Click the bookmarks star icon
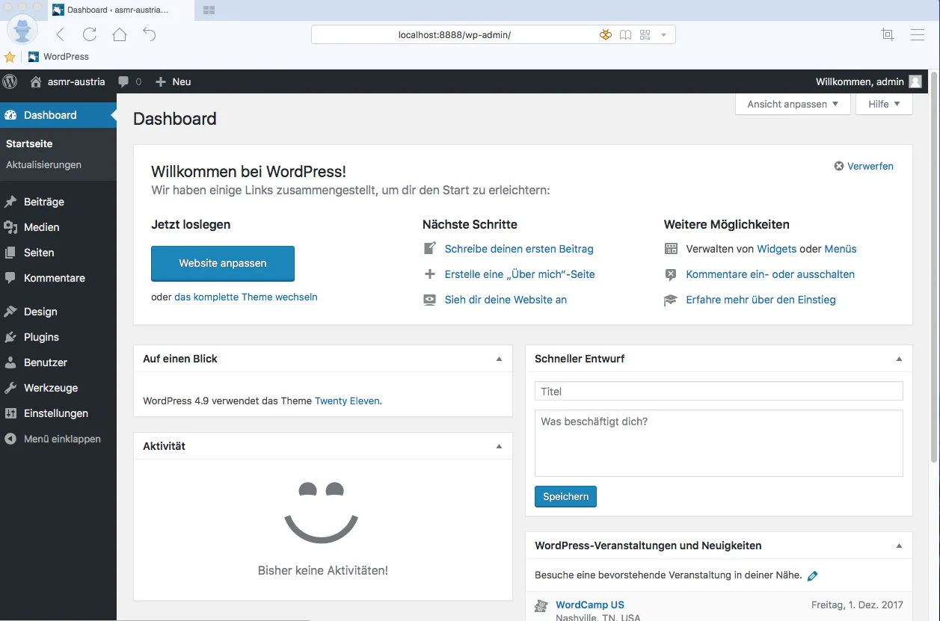The width and height of the screenshot is (940, 621). 10,57
